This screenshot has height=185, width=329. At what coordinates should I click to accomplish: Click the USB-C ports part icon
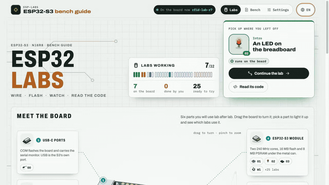click(x=27, y=140)
